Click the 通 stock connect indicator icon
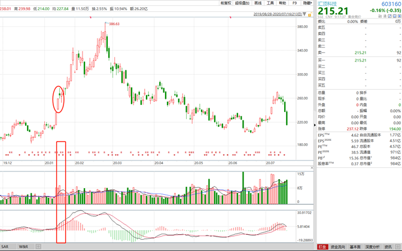This screenshot has width=402, height=251. point(385,16)
